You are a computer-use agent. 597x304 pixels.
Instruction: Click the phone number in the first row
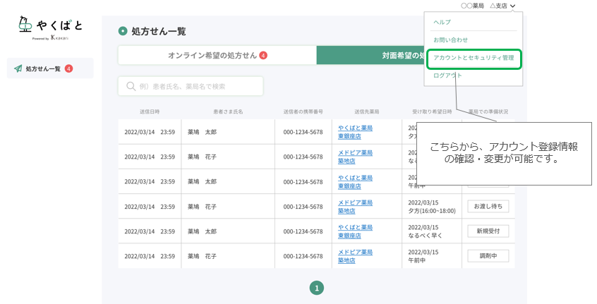pos(303,132)
